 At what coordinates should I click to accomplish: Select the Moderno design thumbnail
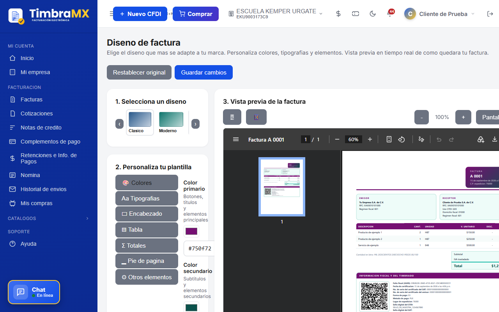click(x=171, y=122)
